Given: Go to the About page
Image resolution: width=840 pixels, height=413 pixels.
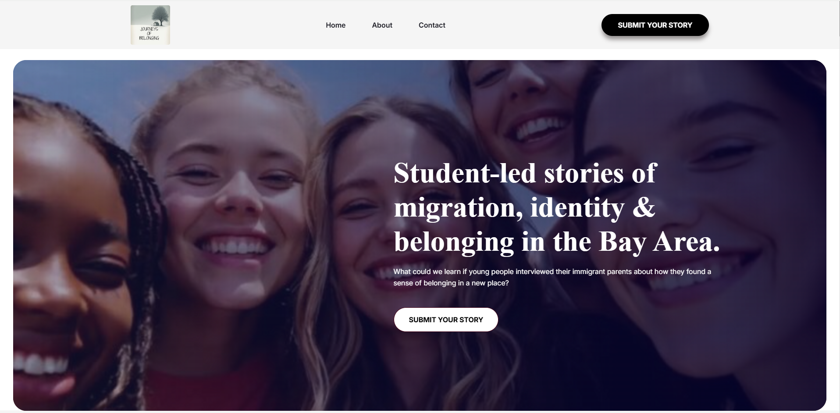Looking at the screenshot, I should pos(382,25).
